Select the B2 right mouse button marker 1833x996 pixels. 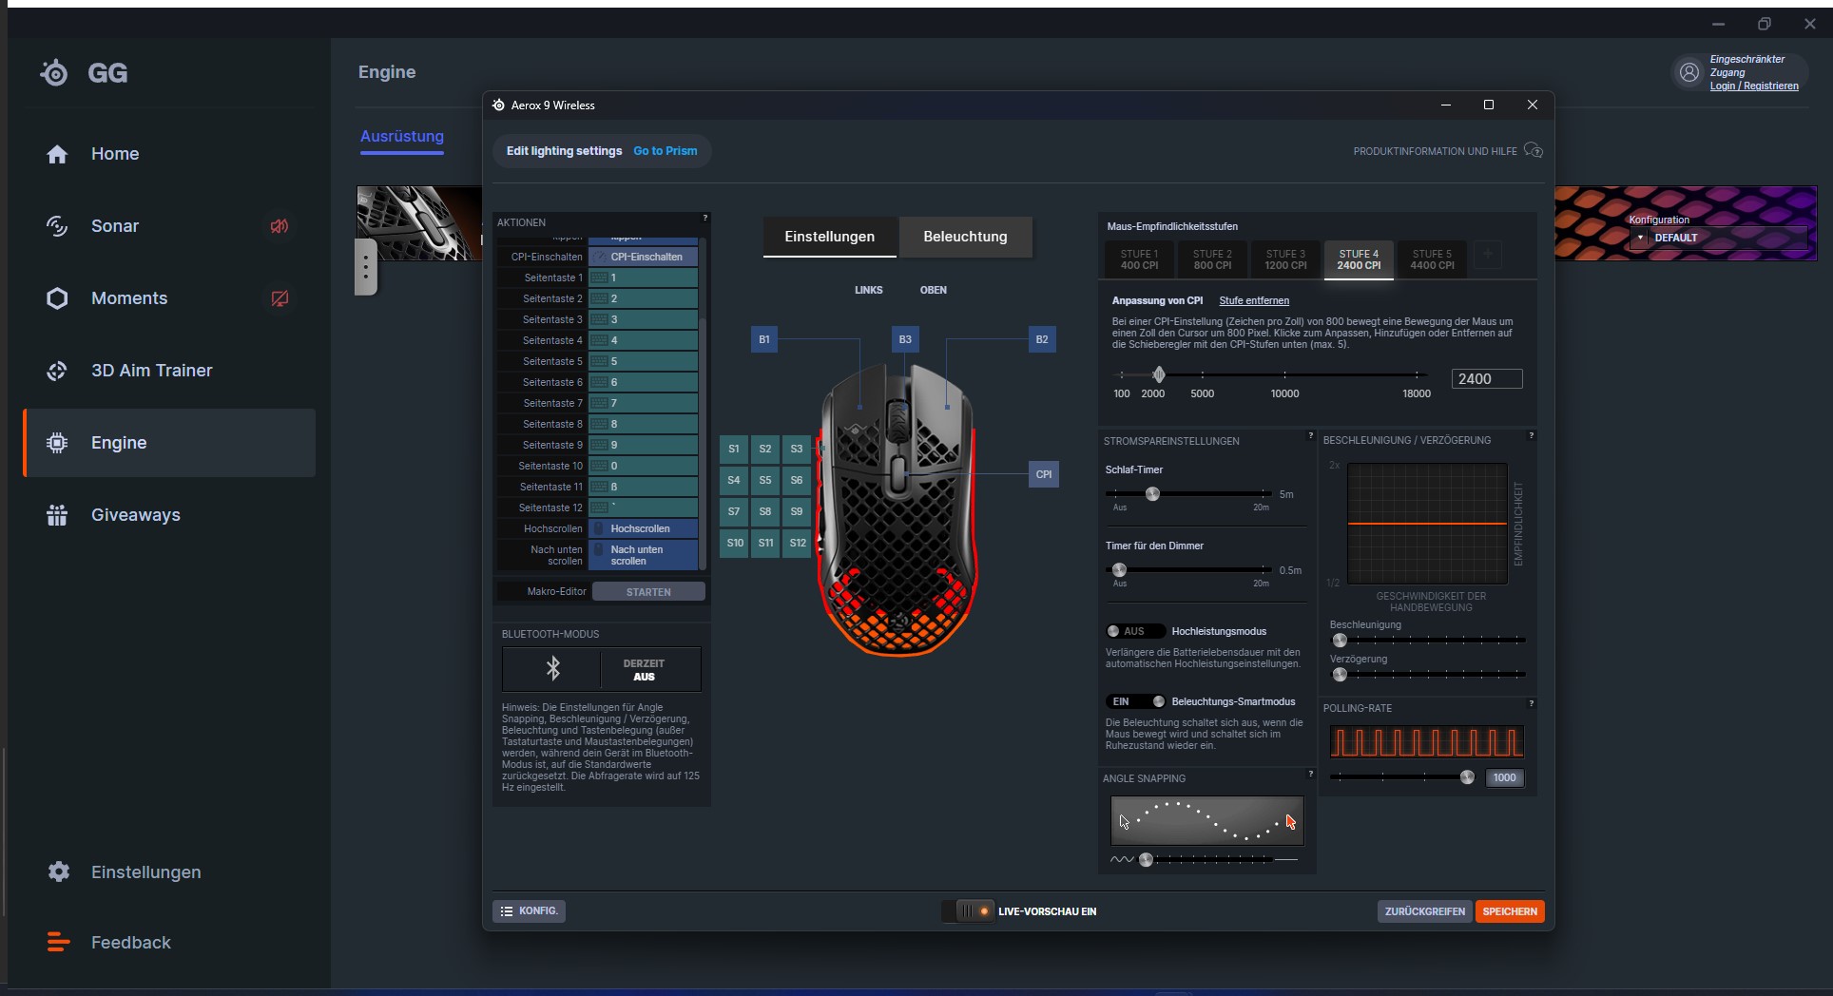[1042, 339]
